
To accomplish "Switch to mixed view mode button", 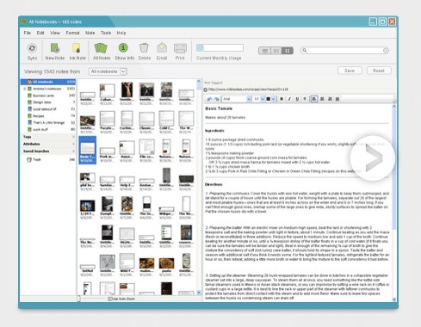I will 276,51.
